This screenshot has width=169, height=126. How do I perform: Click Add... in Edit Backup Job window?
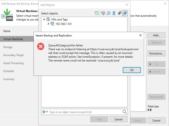click(156, 35)
